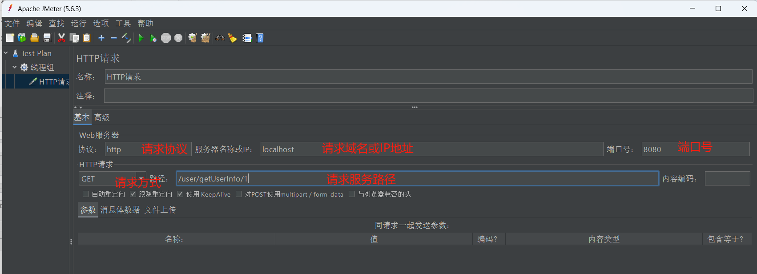Click the 内容编码 field
The height and width of the screenshot is (274, 757).
click(x=727, y=178)
